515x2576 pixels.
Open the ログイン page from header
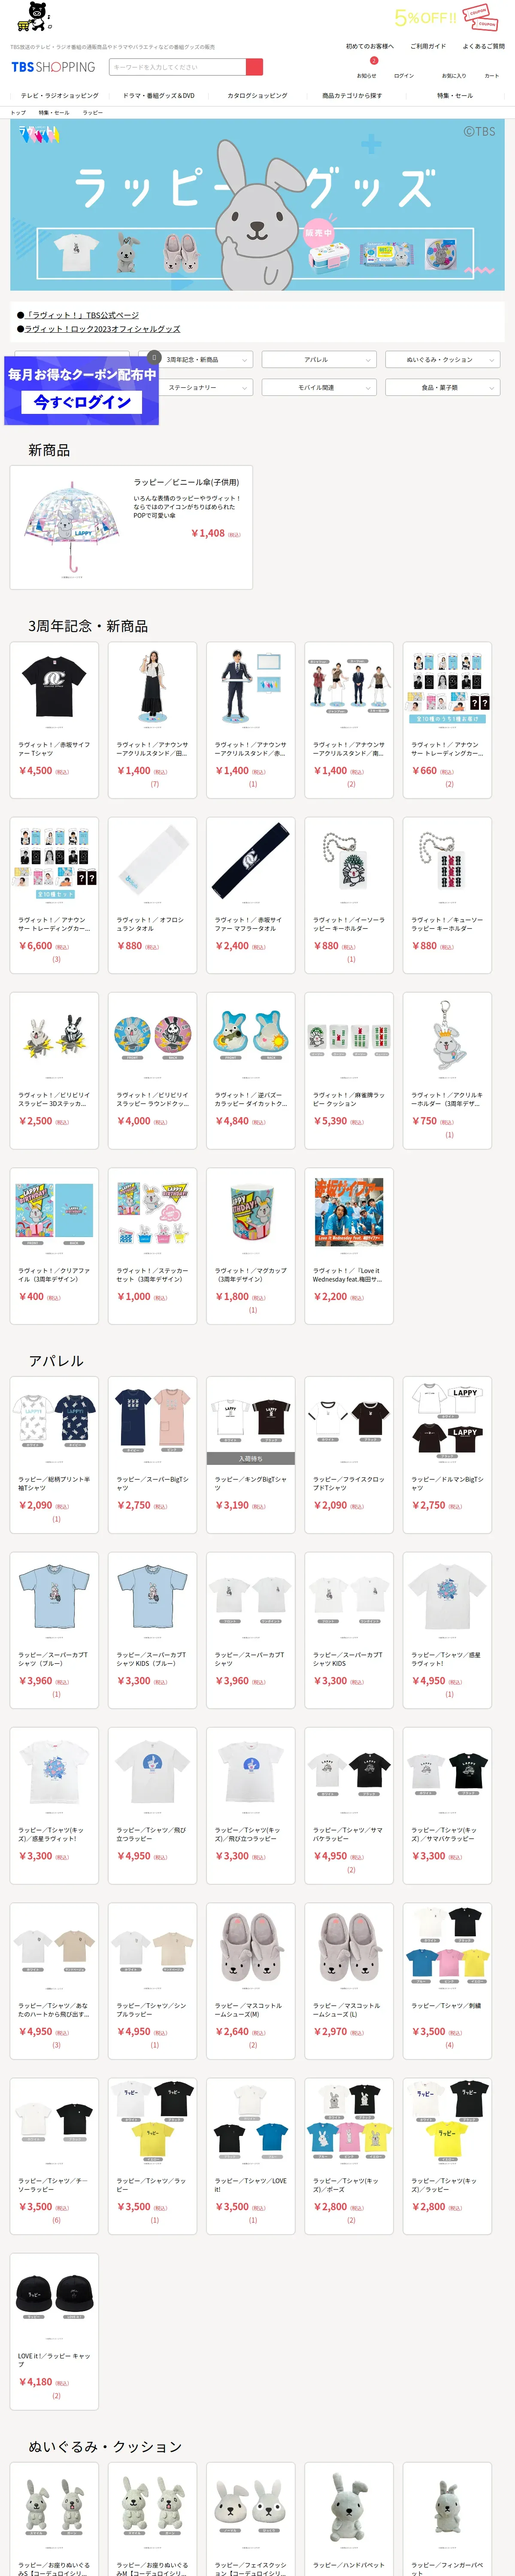pos(404,75)
